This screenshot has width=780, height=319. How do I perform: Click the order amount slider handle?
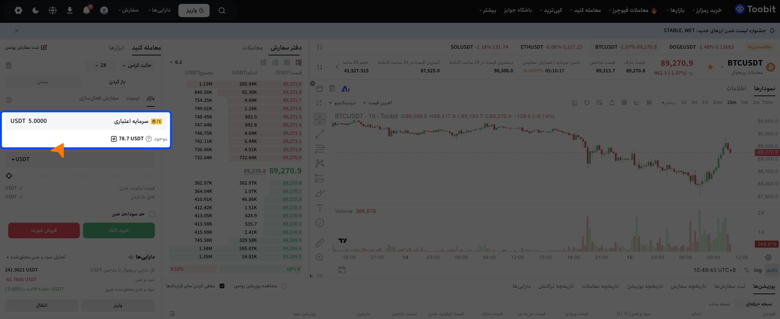[x=9, y=176]
